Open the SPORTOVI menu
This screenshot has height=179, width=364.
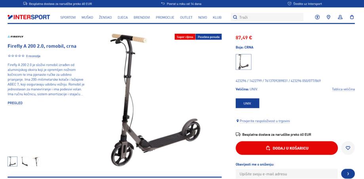coord(68,17)
